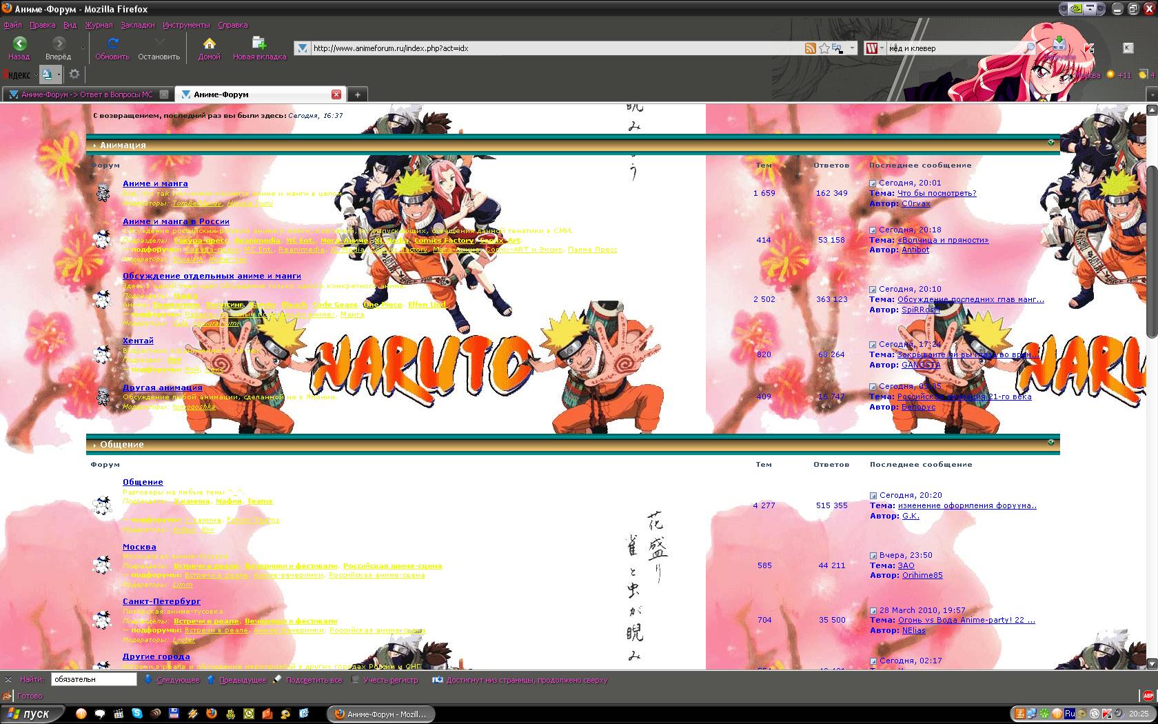Go to last post icon for Общение forum
The height and width of the screenshot is (724, 1158).
pyautogui.click(x=873, y=496)
